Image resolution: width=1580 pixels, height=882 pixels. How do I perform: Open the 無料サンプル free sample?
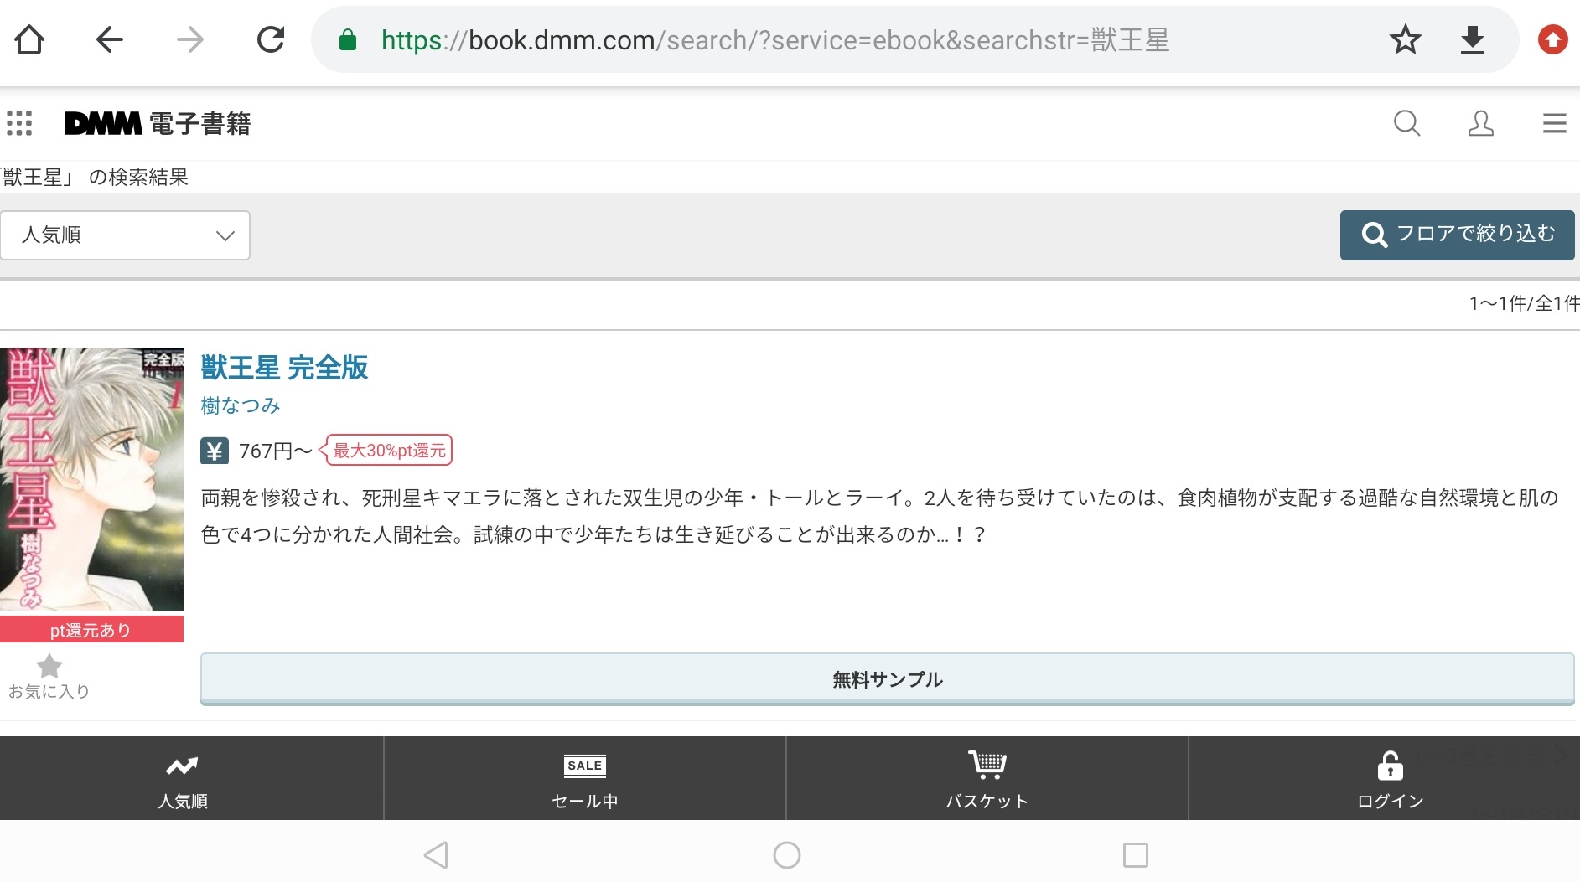pos(887,679)
